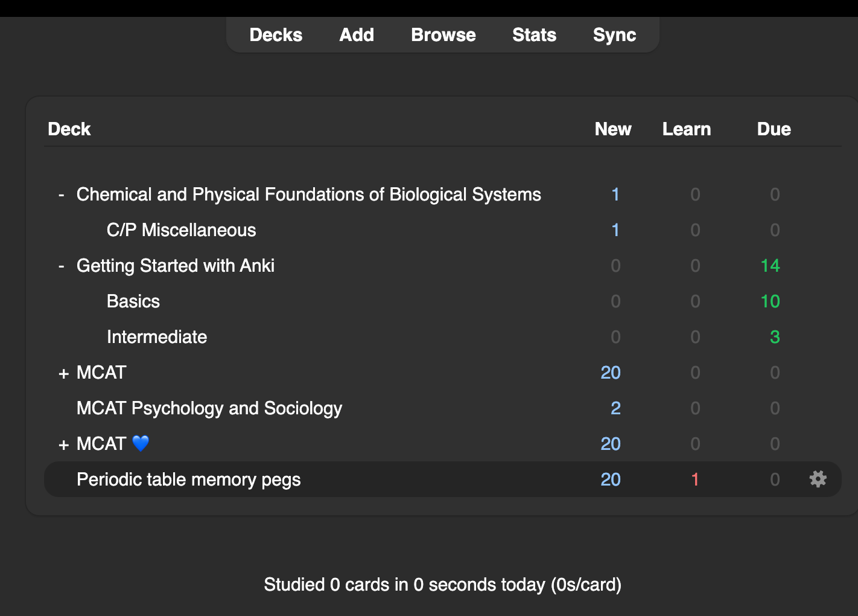Screen dimensions: 858x616
Task: Open MCAT Psychology and Sociology deck
Action: pos(209,408)
